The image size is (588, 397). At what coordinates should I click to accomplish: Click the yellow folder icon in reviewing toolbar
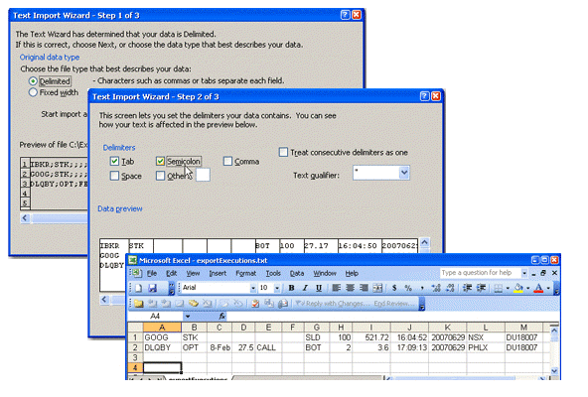tap(139, 304)
